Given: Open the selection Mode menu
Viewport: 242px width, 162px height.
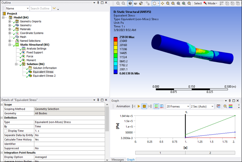Looking at the screenshot, I should pos(211,3).
